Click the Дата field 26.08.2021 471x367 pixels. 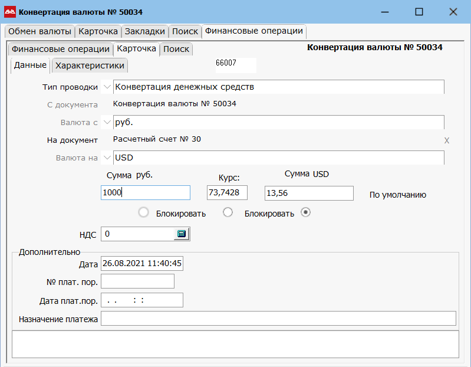pyautogui.click(x=142, y=263)
